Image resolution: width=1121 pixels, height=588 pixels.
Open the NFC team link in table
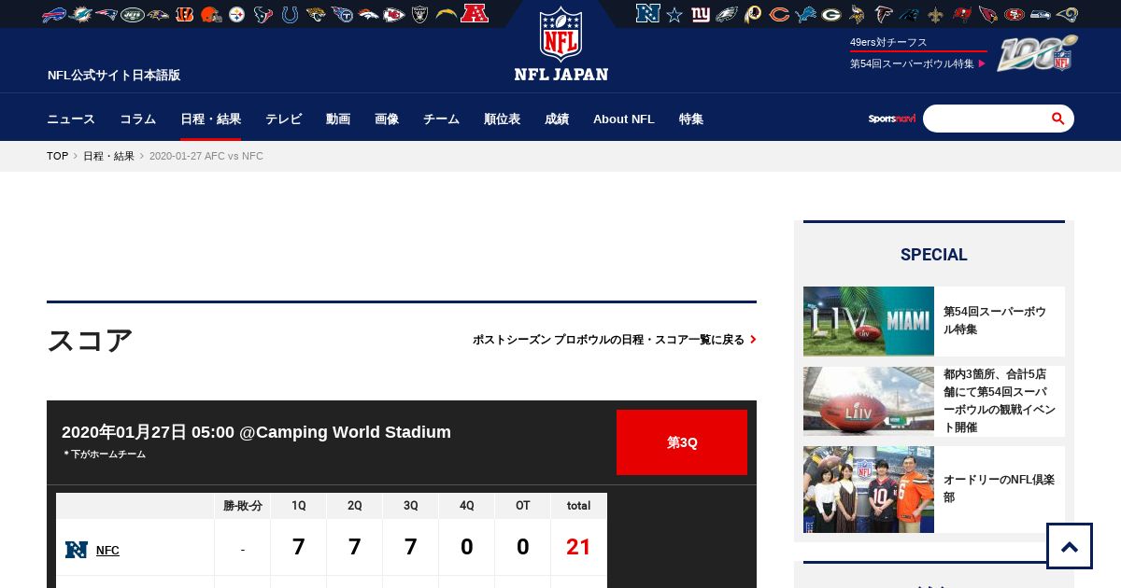pos(107,551)
